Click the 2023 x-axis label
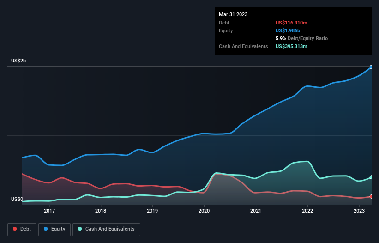This screenshot has height=243, width=379. (359, 211)
